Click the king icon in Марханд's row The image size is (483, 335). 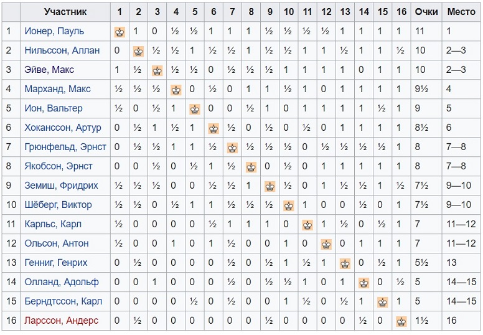click(176, 90)
